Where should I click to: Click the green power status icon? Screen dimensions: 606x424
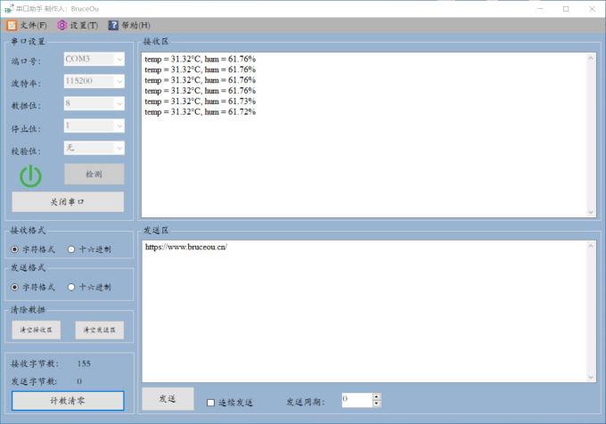[31, 175]
